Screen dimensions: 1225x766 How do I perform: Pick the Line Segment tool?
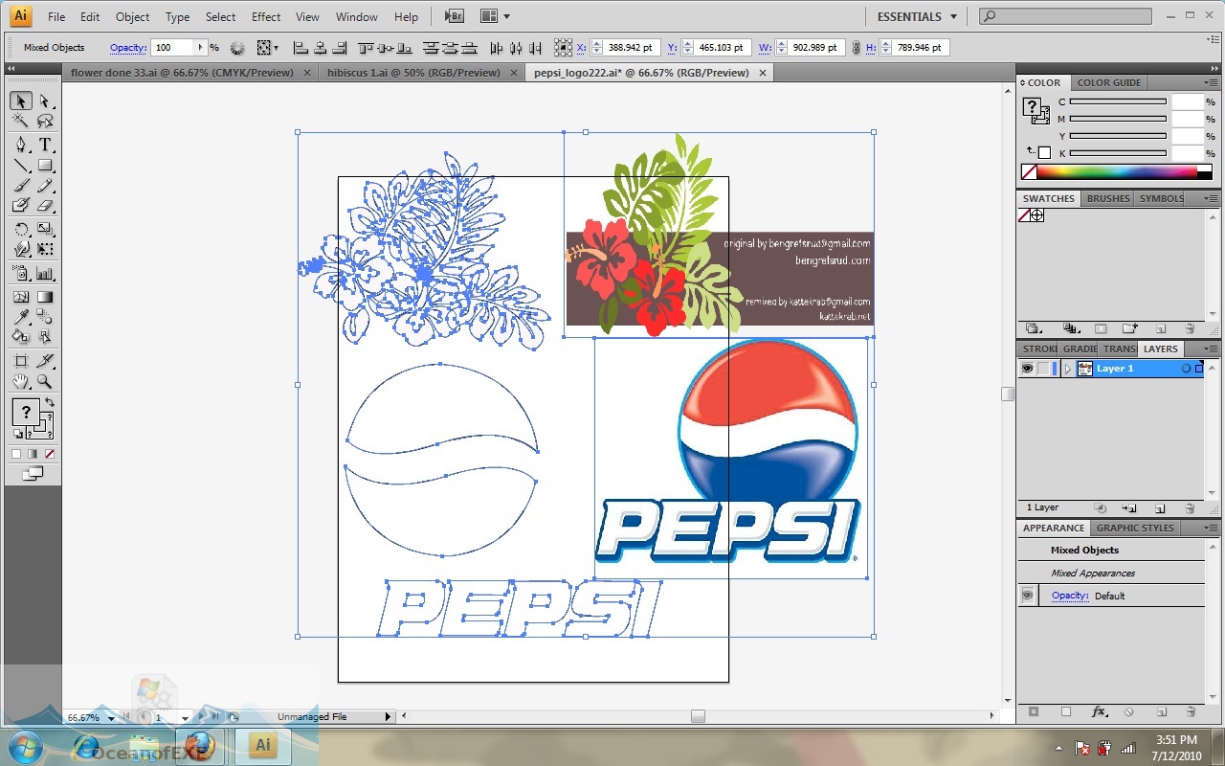20,165
